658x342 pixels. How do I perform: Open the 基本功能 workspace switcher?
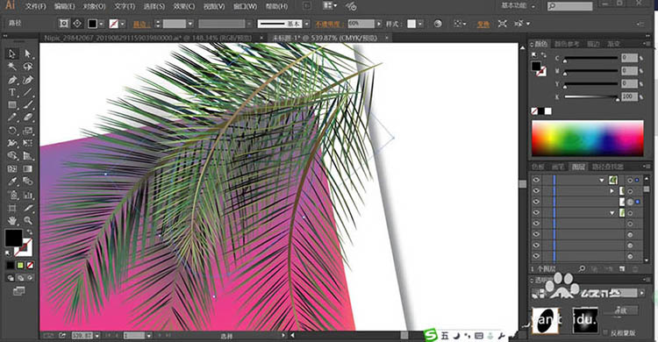click(x=519, y=6)
